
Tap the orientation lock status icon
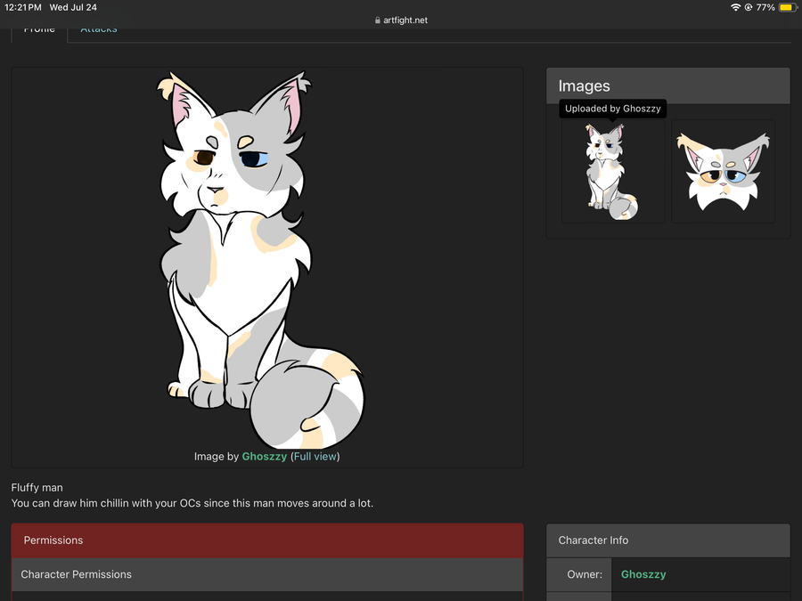click(749, 7)
